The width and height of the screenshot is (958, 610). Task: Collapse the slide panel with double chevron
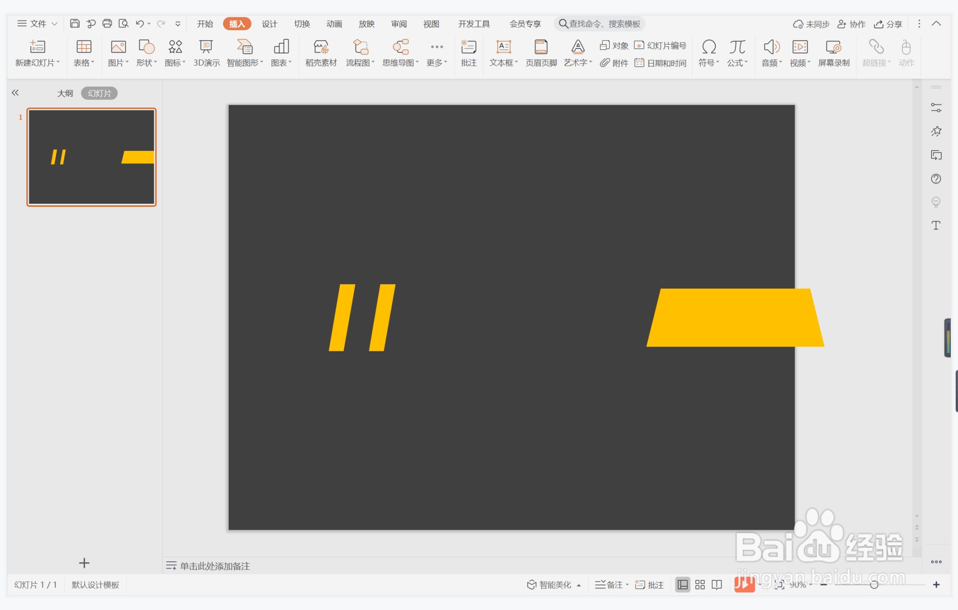click(15, 93)
